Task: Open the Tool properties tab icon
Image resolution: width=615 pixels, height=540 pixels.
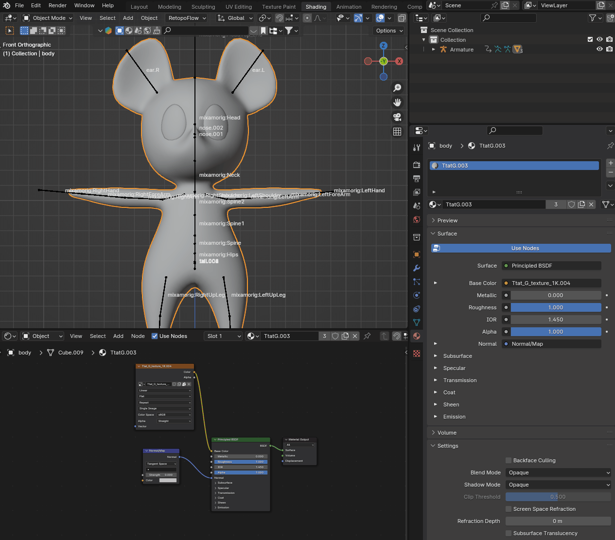Action: [x=417, y=148]
